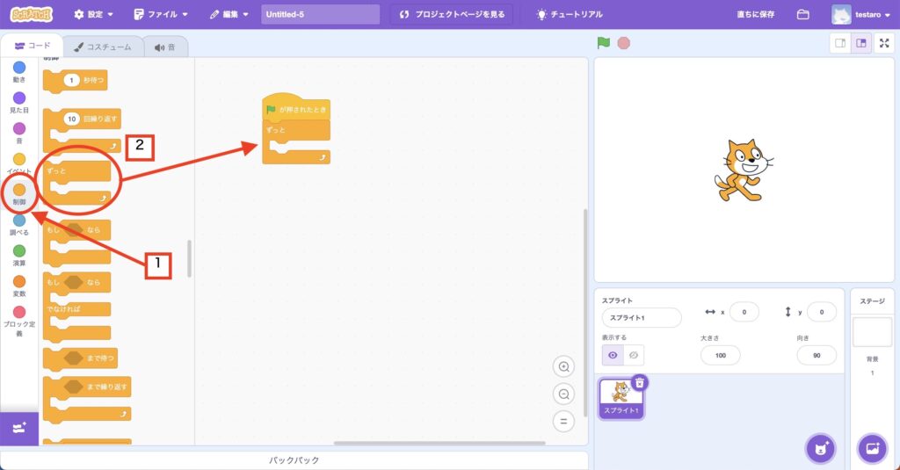Viewport: 900px width, 470px height.
Task: Click the 1 秒待つ wait block
Action: click(76, 80)
